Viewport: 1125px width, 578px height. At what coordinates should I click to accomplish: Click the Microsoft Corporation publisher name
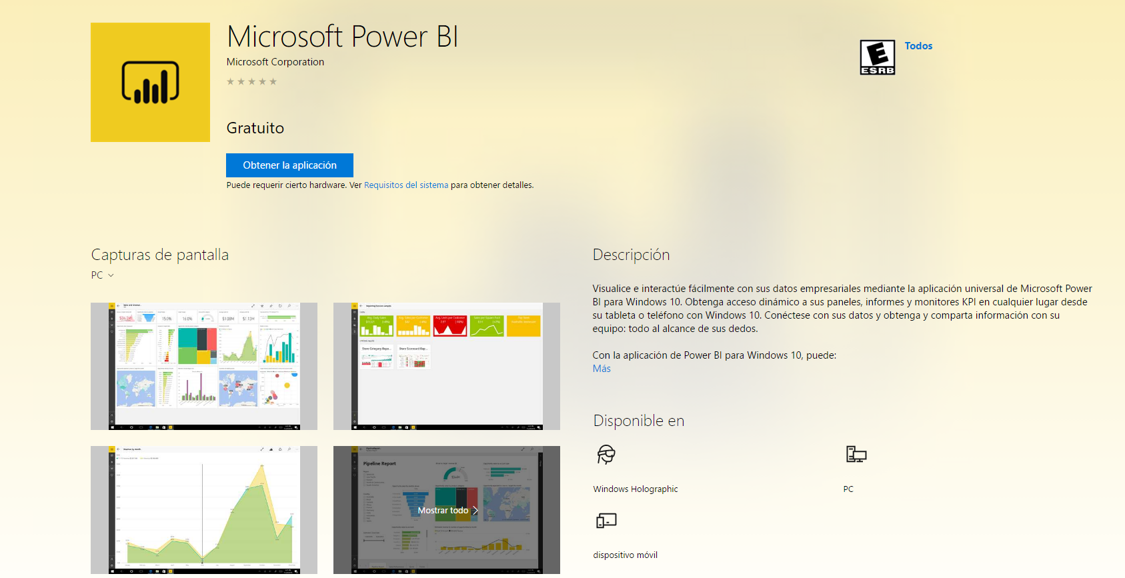(x=275, y=62)
